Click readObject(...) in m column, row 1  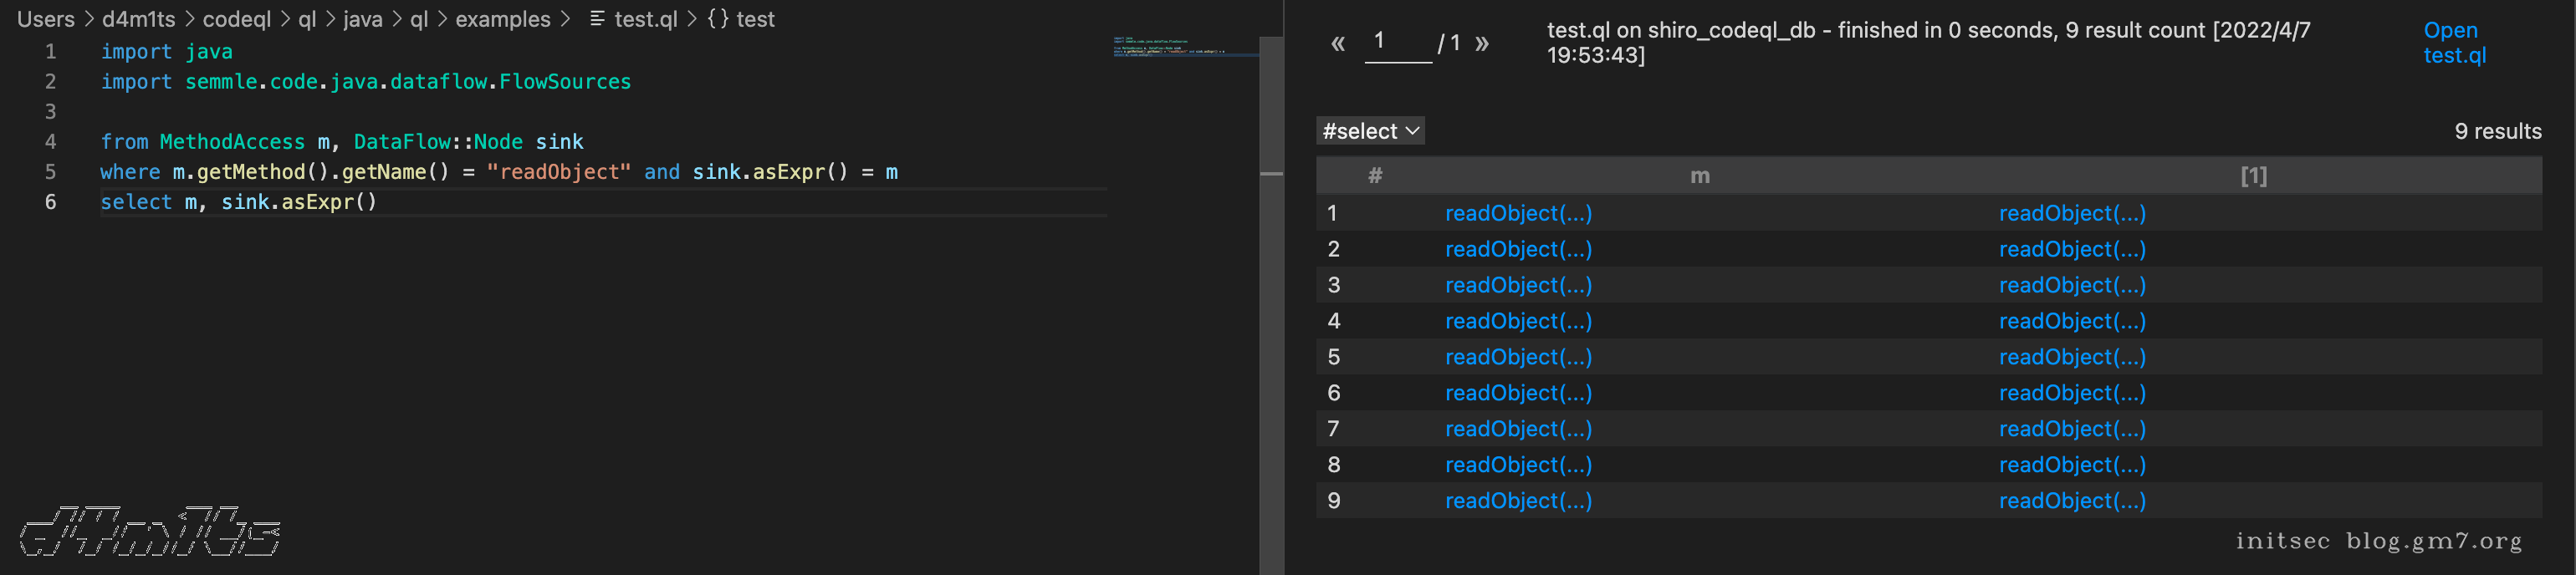click(1518, 213)
